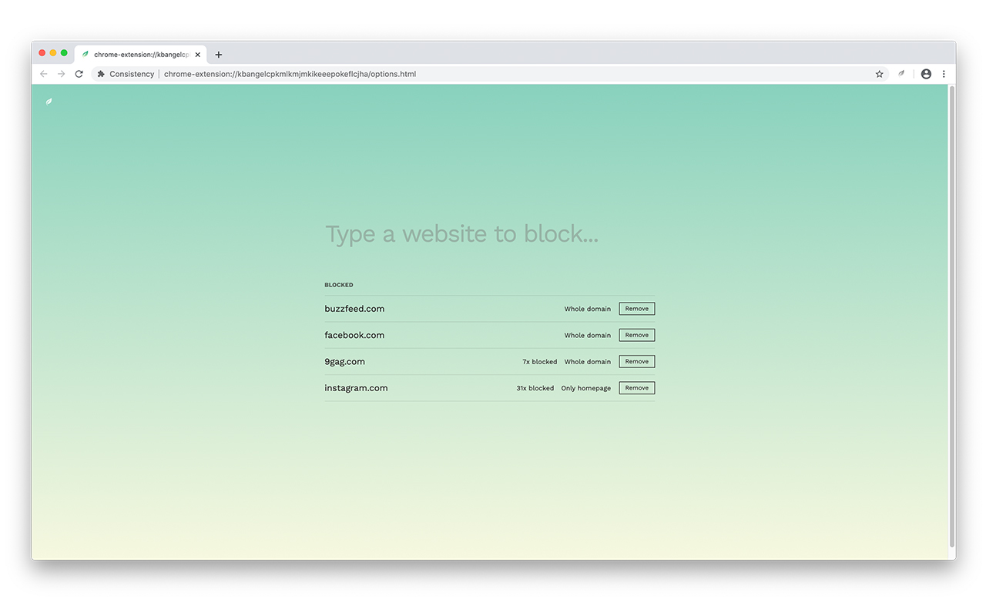Click the browser forward arrow
This screenshot has width=986, height=616.
(61, 74)
